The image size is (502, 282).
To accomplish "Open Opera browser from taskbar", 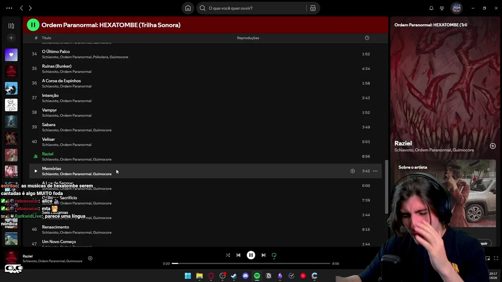I will [211, 276].
